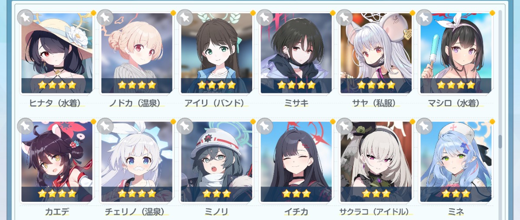The width and height of the screenshot is (520, 220).
Task: Click the カエデ character name label
Action: tap(57, 212)
